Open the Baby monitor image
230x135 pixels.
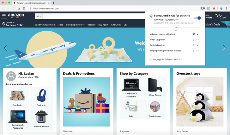pyautogui.click(x=131, y=106)
